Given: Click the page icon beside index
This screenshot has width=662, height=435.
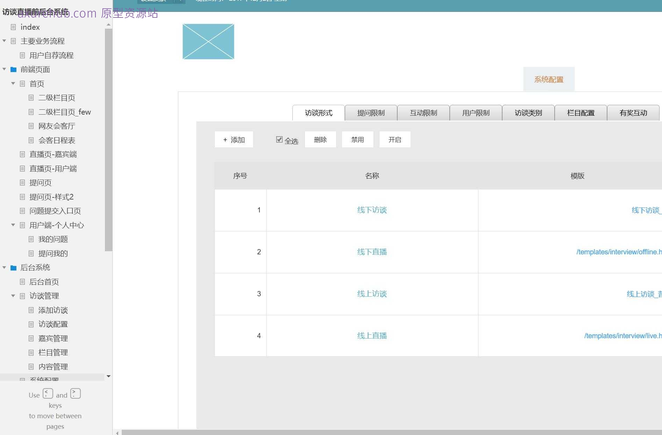Looking at the screenshot, I should (x=14, y=27).
